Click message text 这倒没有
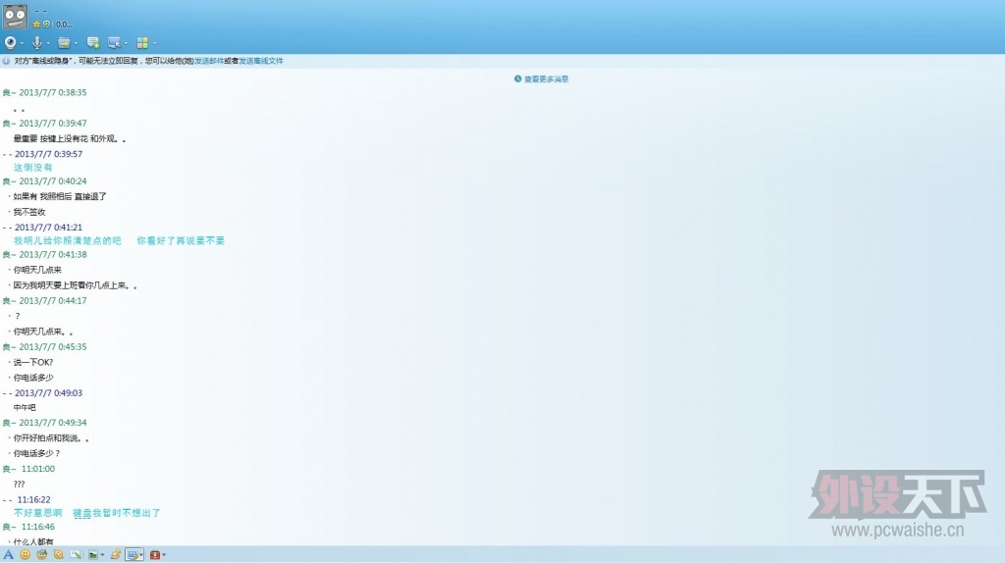Screen dimensions: 1005x563 pyautogui.click(x=32, y=167)
